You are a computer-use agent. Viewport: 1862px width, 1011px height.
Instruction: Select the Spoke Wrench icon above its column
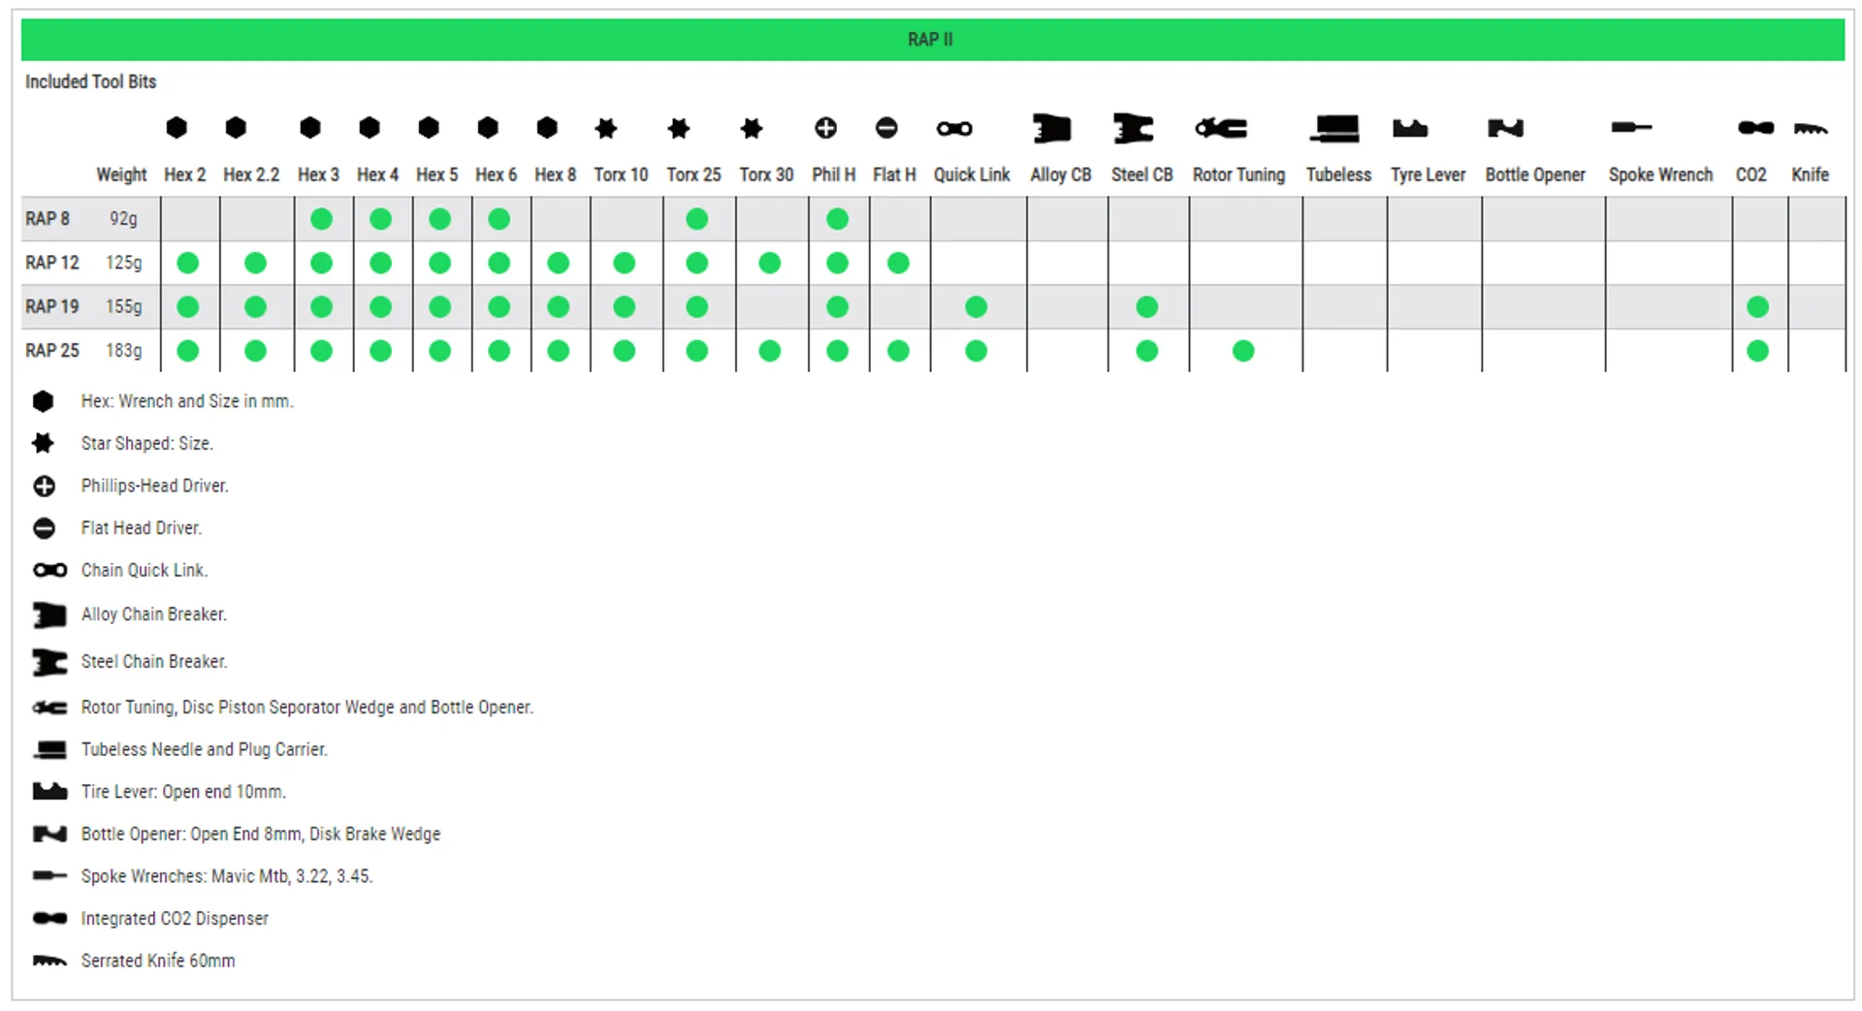(x=1630, y=127)
